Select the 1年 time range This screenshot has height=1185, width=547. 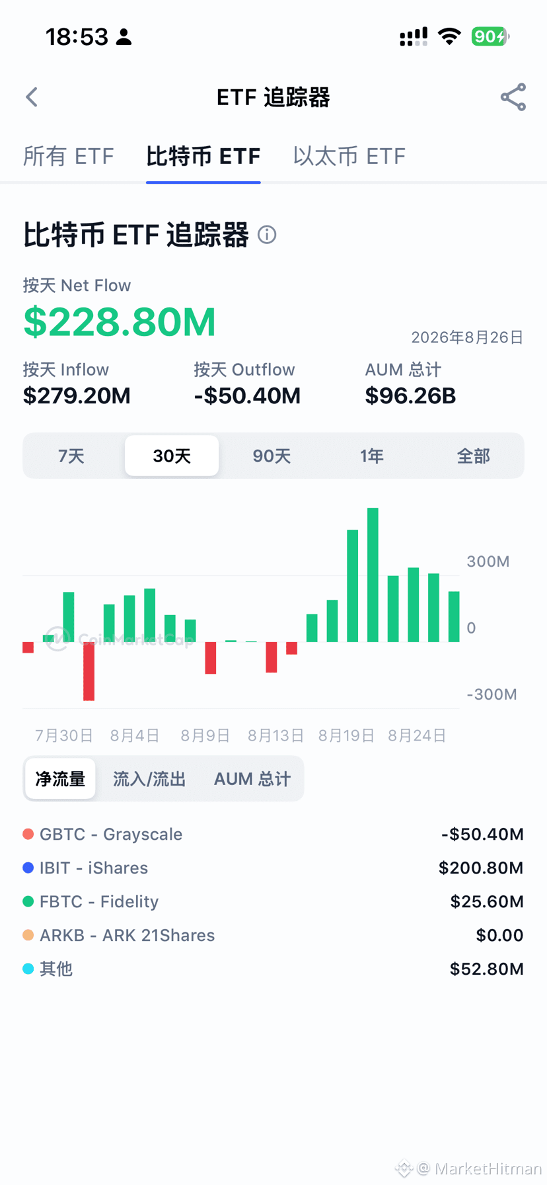tap(372, 456)
